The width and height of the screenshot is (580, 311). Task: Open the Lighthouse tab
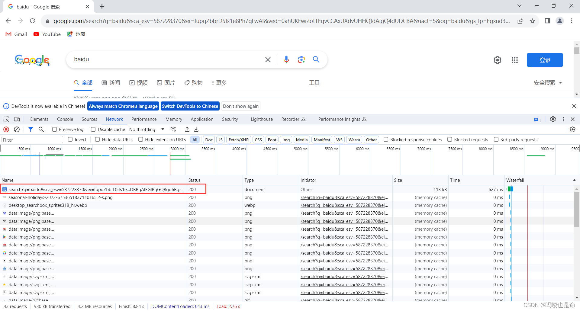(262, 119)
